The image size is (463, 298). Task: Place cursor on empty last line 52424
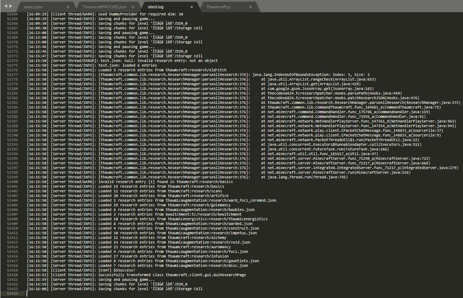coord(244,293)
